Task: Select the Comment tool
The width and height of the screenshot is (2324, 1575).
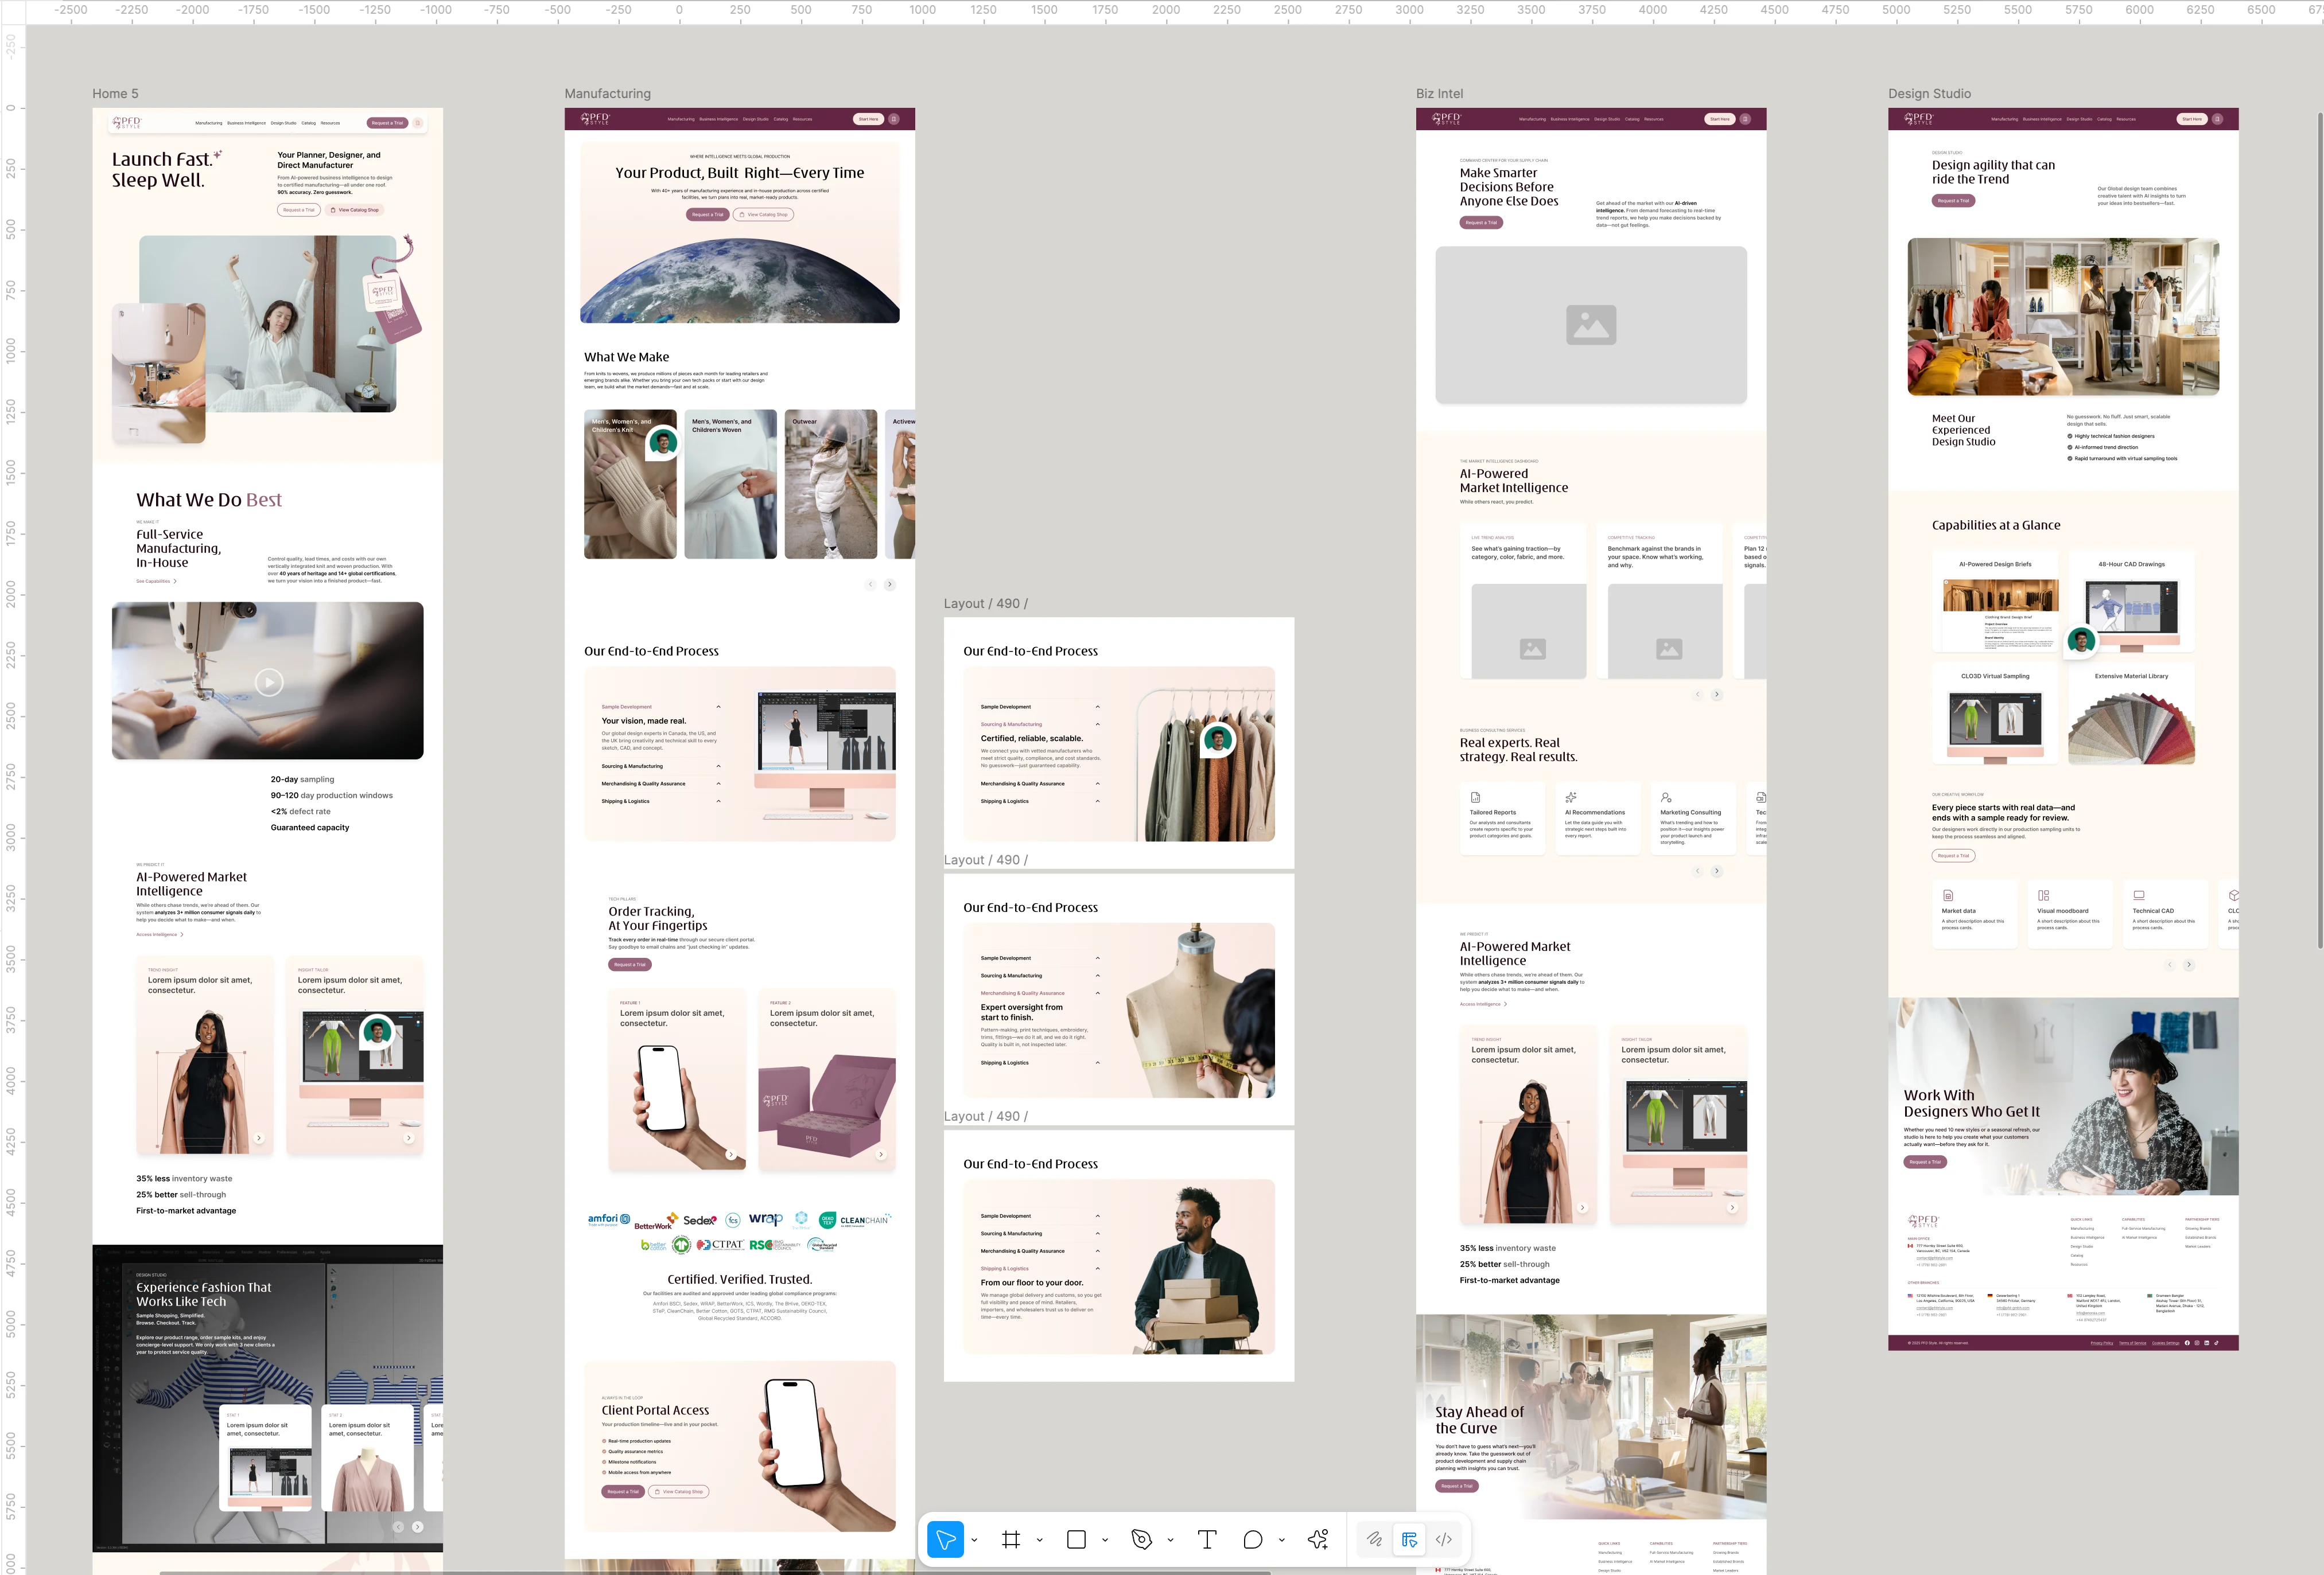Action: coord(1253,1539)
